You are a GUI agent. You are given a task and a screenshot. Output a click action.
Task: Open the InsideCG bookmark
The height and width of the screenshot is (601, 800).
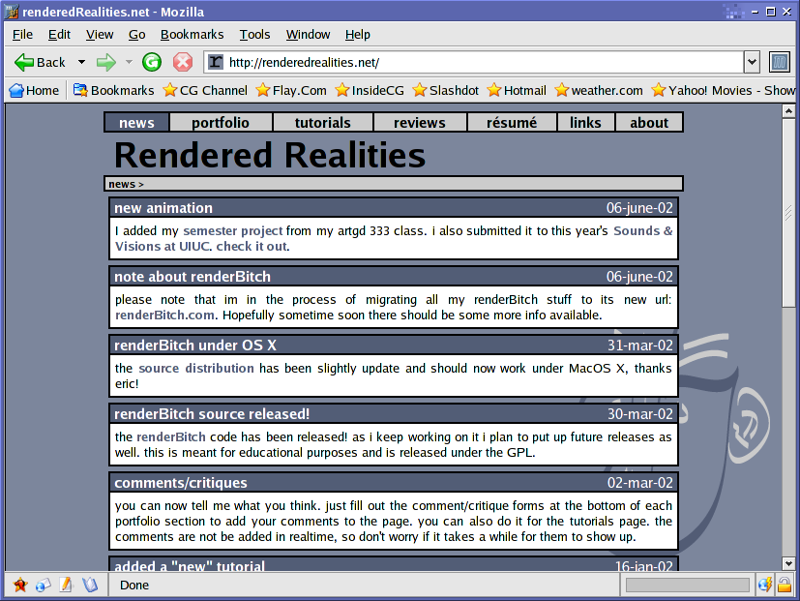pos(370,90)
